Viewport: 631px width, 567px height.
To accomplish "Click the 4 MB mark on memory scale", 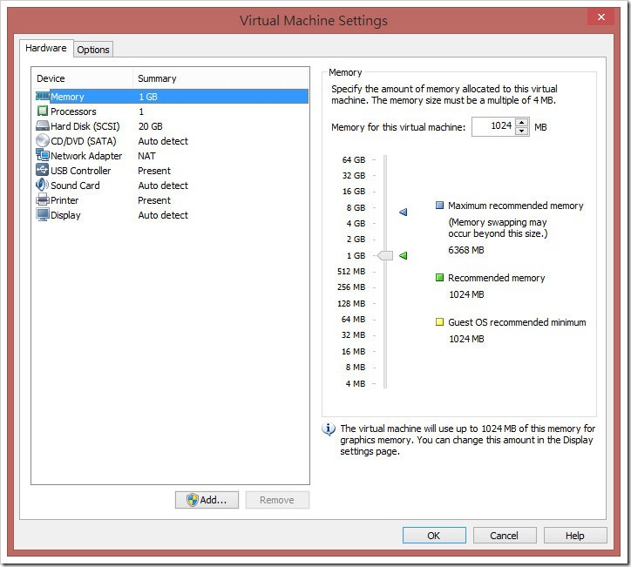I will pyautogui.click(x=356, y=383).
